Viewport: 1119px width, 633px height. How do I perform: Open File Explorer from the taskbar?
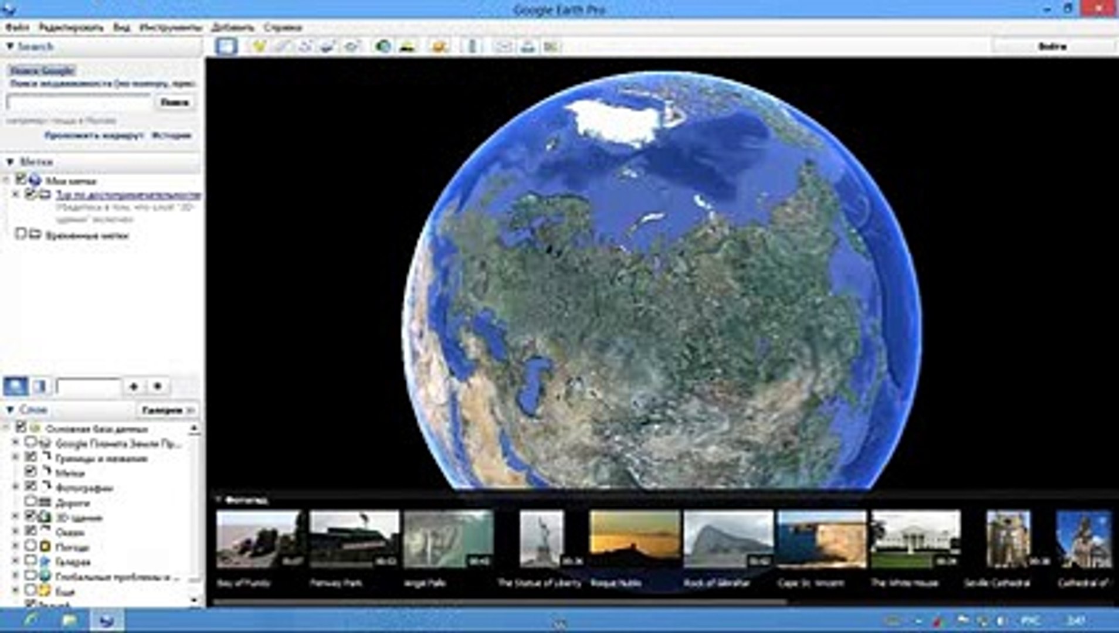[x=69, y=620]
